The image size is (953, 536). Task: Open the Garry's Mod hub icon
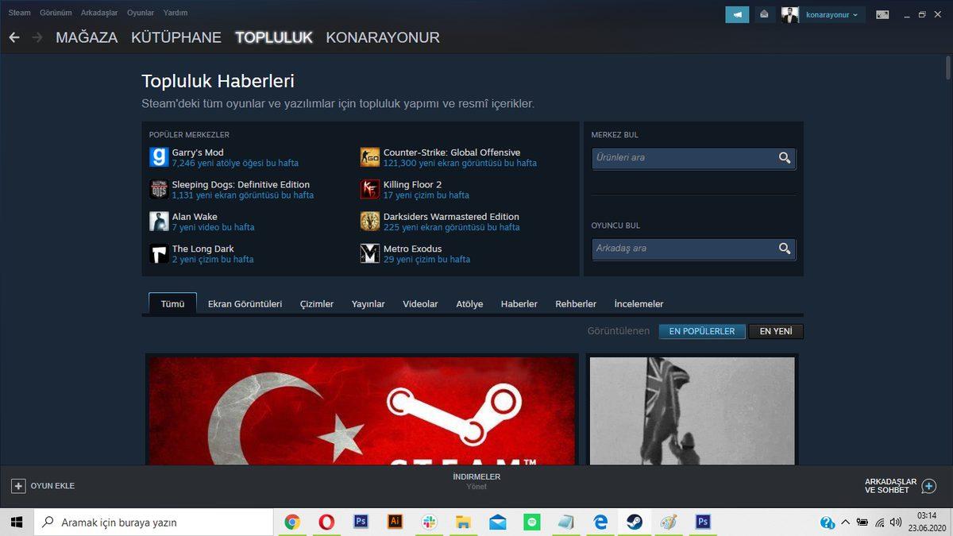(158, 157)
